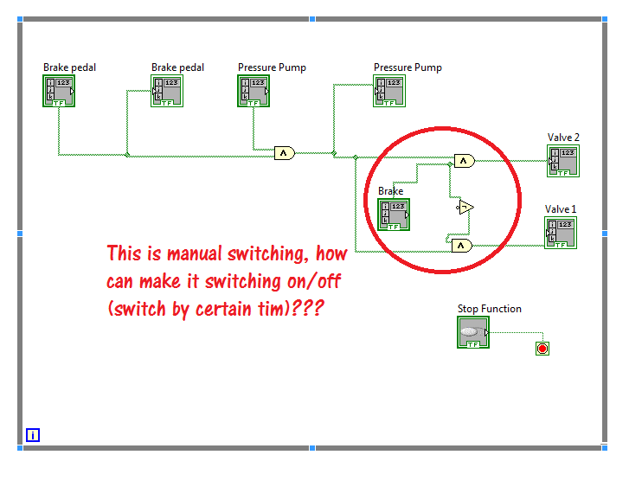Click the label of the Pressure Pump control
629x487 pixels.
click(x=272, y=67)
